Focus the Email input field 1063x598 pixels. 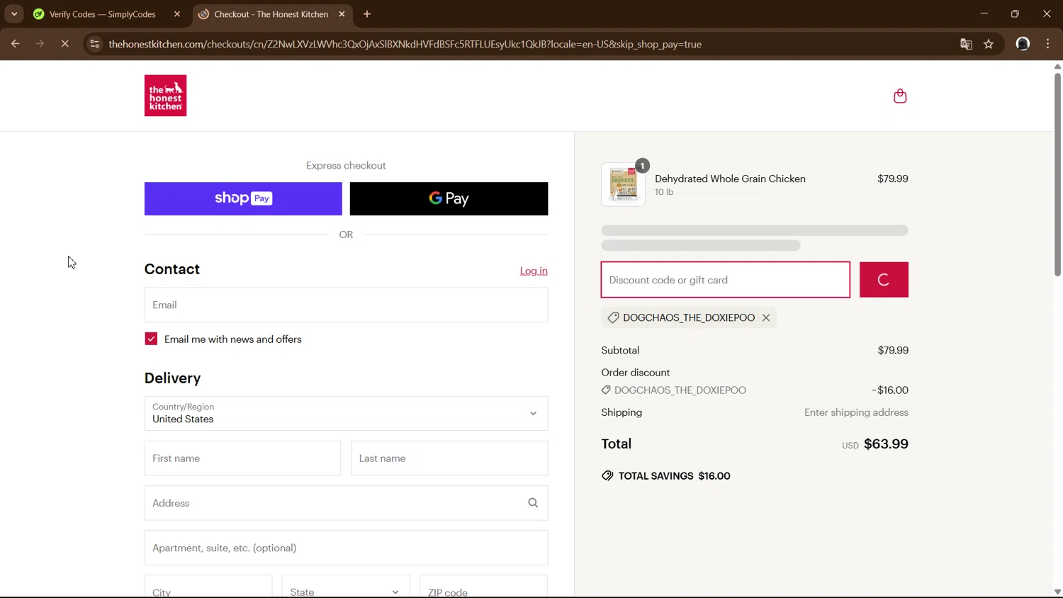tap(346, 305)
